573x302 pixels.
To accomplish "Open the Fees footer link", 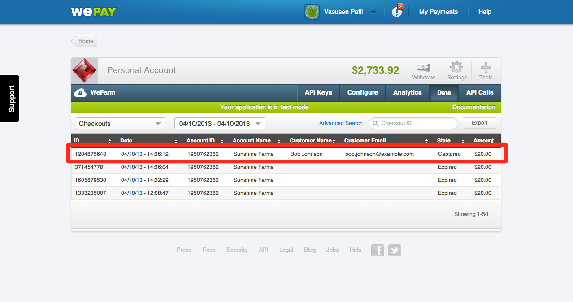I will [x=209, y=250].
